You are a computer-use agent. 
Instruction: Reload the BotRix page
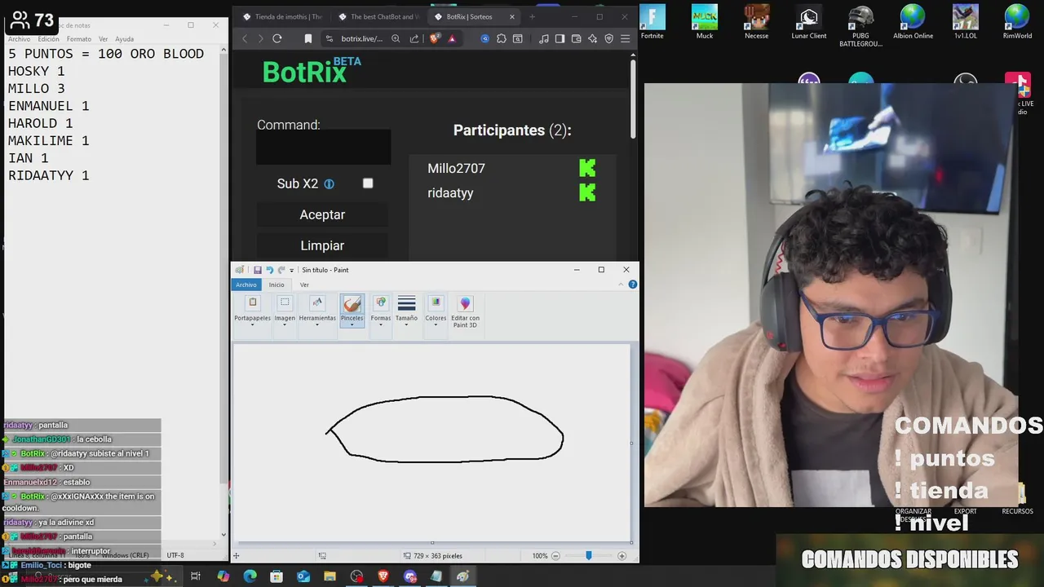[277, 38]
